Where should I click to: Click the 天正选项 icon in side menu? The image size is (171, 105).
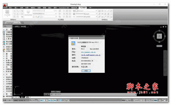tap(4, 37)
